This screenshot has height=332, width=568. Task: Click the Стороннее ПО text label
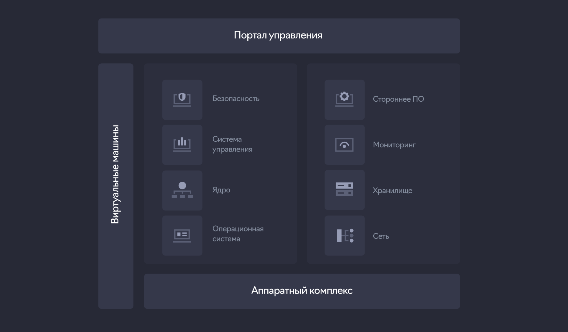398,99
